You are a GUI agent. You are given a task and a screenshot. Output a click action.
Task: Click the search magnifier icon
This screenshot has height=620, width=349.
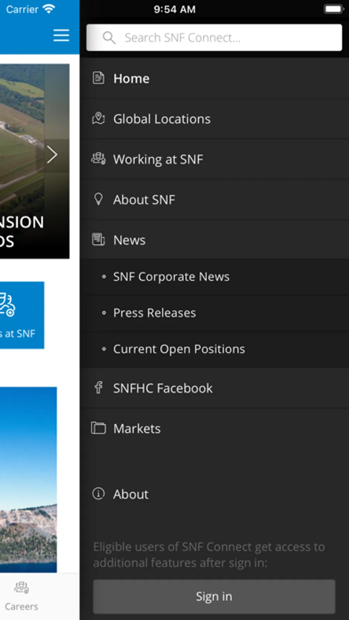click(109, 38)
